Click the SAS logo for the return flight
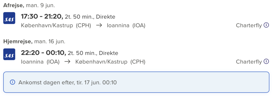This screenshot has height=96, width=272. (9, 54)
